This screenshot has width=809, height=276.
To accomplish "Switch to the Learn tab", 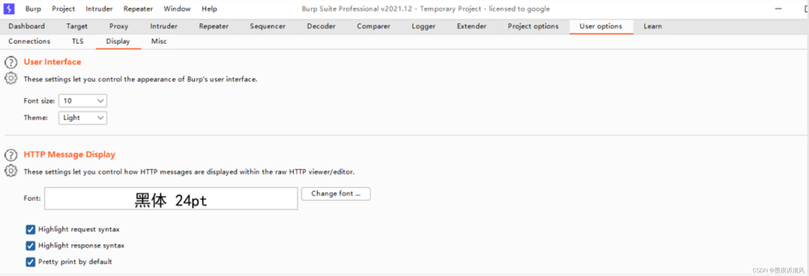I will click(x=652, y=26).
